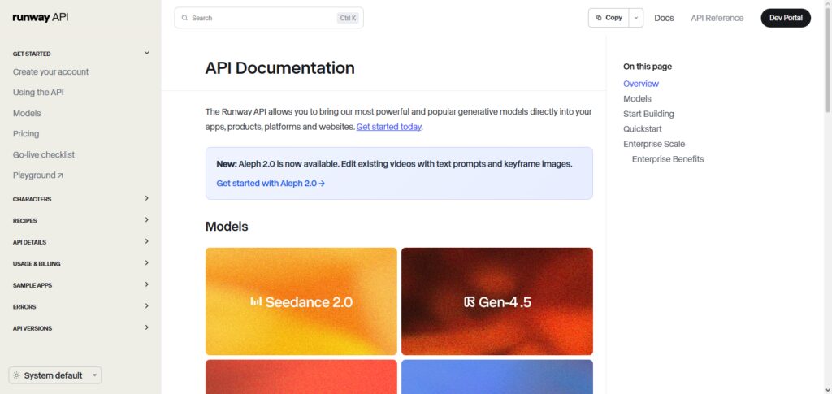Open the Pricing page
This screenshot has height=394, width=832.
tap(26, 133)
